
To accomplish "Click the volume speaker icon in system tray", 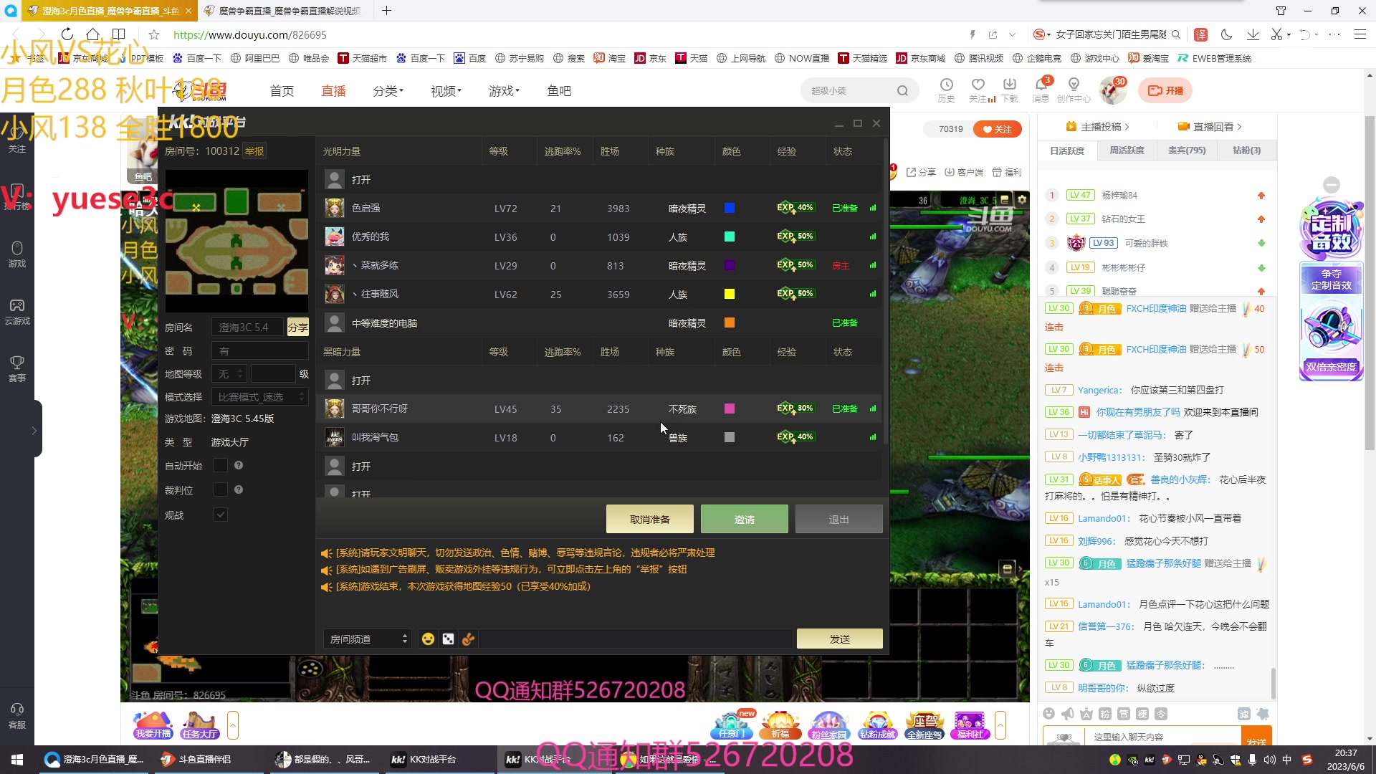I will (x=1269, y=760).
